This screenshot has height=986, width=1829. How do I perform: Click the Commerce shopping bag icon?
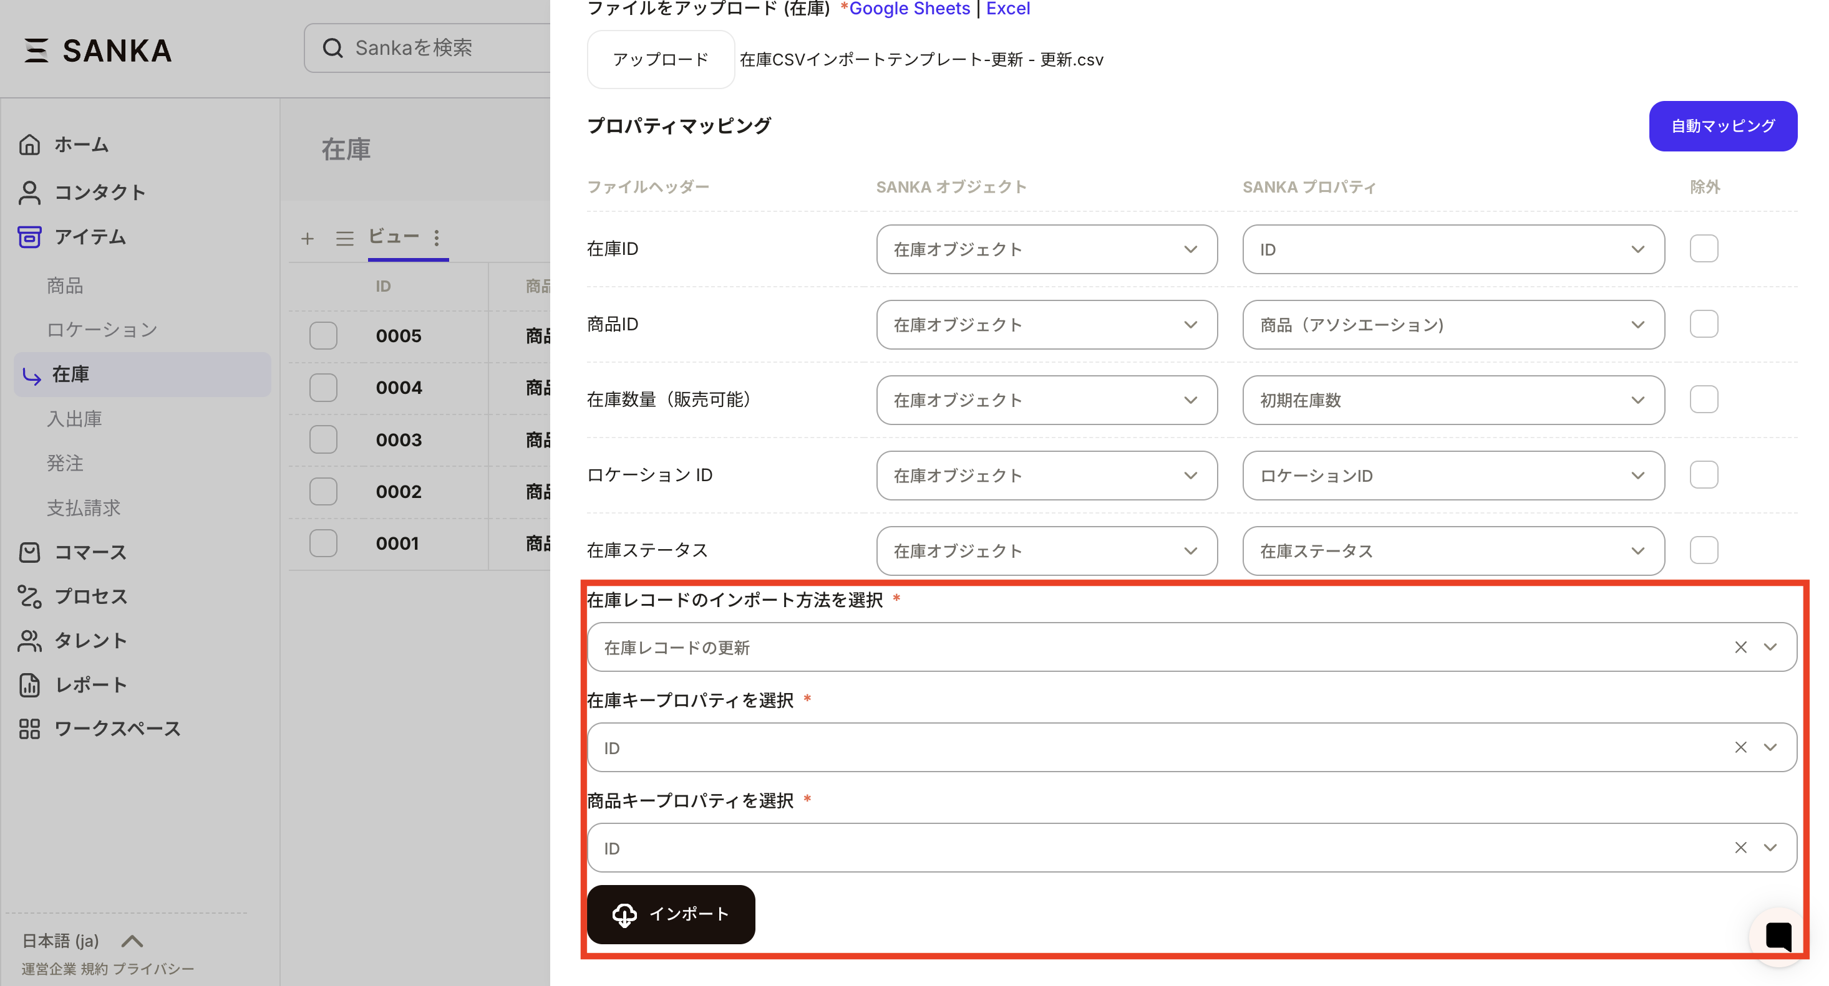(29, 552)
